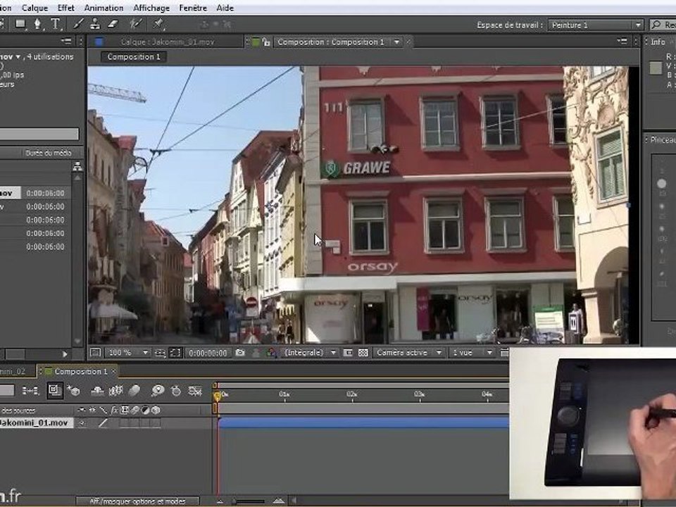Open the Animation menu
The image size is (676, 507).
[x=104, y=8]
